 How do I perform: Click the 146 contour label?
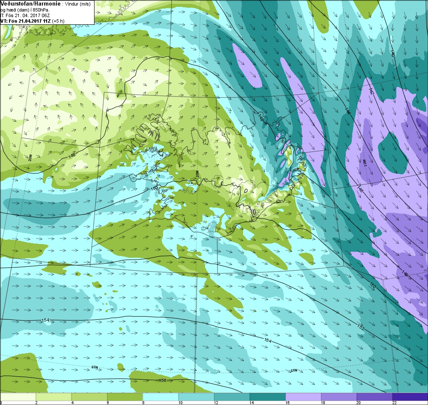click(360, 188)
